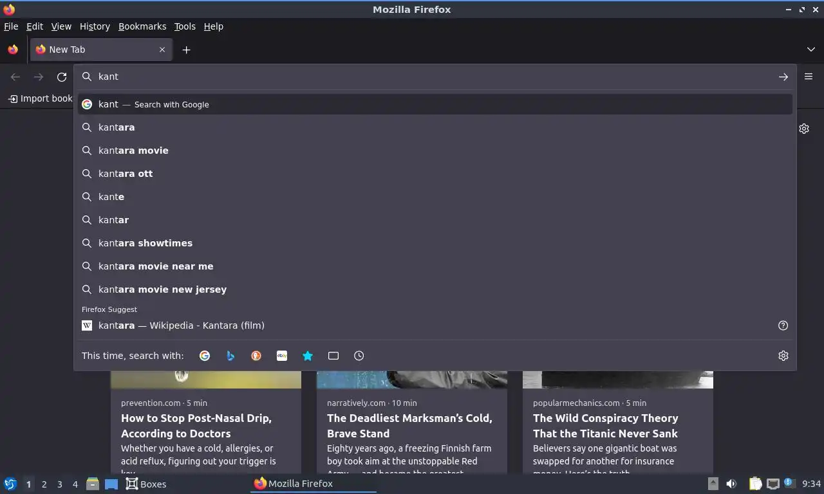Open help for Firefox Suggest result
824x494 pixels.
click(783, 325)
